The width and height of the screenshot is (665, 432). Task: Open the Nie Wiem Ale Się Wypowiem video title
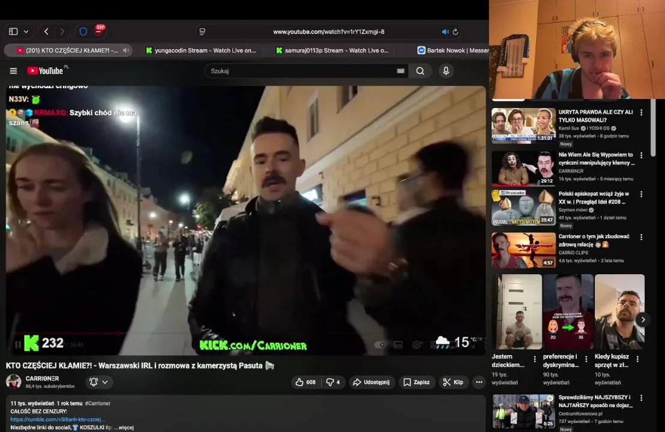pos(597,158)
